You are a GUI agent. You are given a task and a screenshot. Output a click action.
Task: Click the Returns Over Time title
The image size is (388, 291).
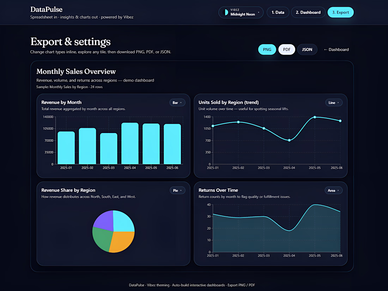click(218, 190)
